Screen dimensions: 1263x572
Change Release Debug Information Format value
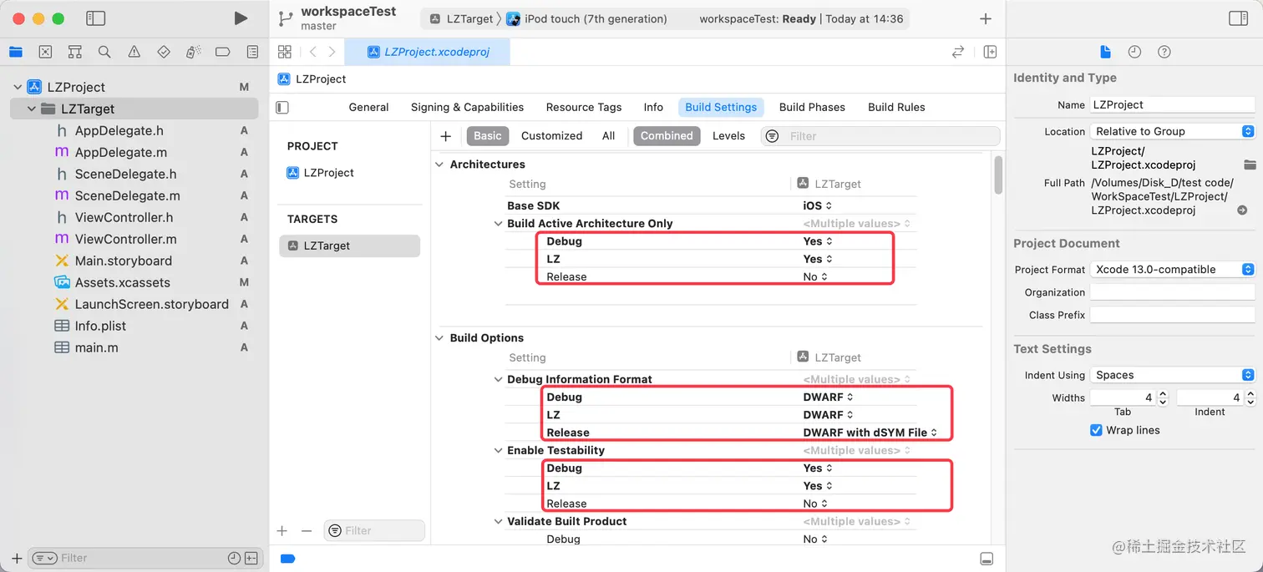click(x=870, y=433)
